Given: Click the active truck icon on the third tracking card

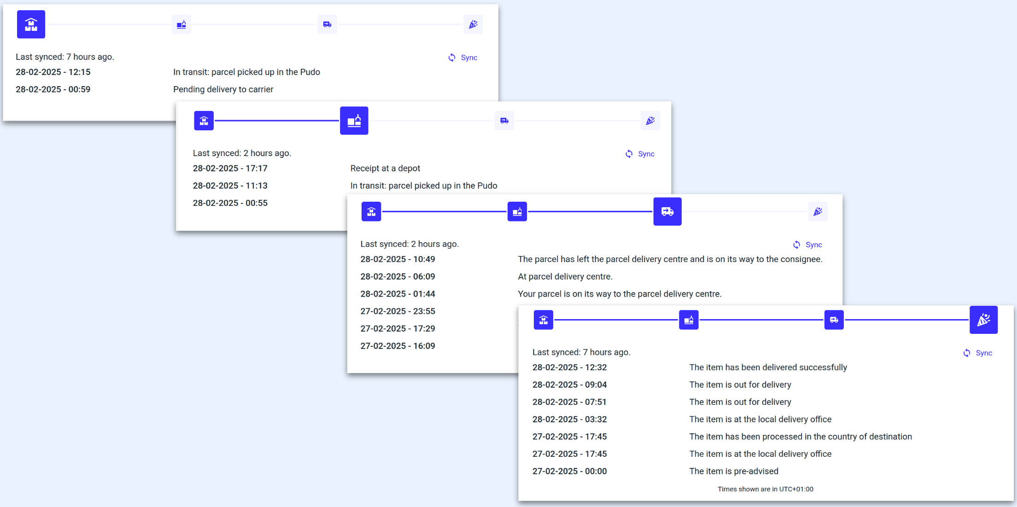Looking at the screenshot, I should pos(667,211).
